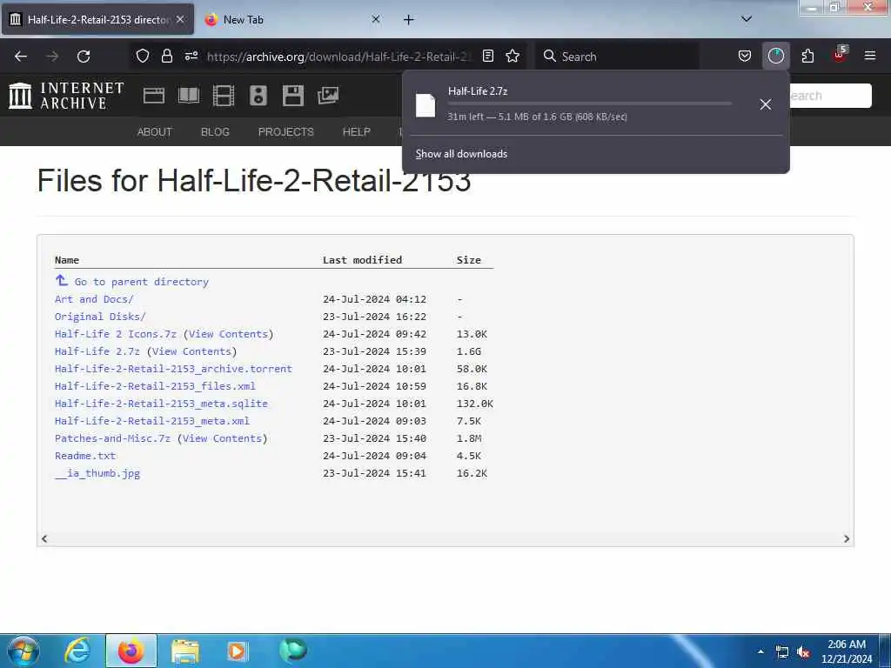Click the horizontal scrollbar left arrow
891x668 pixels.
click(x=44, y=538)
